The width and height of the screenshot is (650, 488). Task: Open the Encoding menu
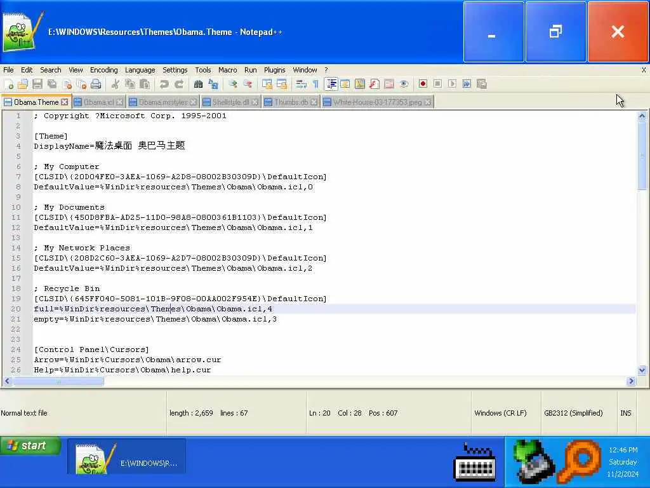click(103, 70)
